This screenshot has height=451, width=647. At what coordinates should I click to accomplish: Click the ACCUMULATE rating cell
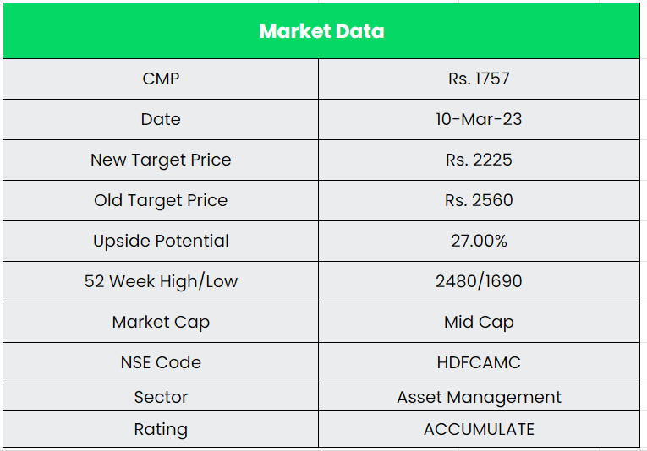pyautogui.click(x=479, y=429)
